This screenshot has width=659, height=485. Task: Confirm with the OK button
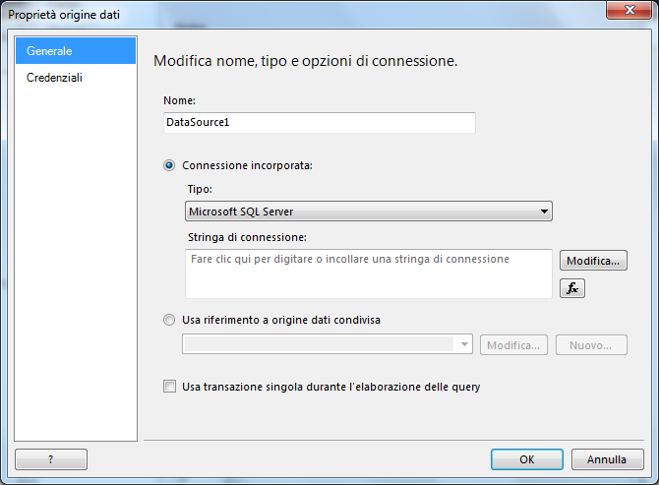527,459
